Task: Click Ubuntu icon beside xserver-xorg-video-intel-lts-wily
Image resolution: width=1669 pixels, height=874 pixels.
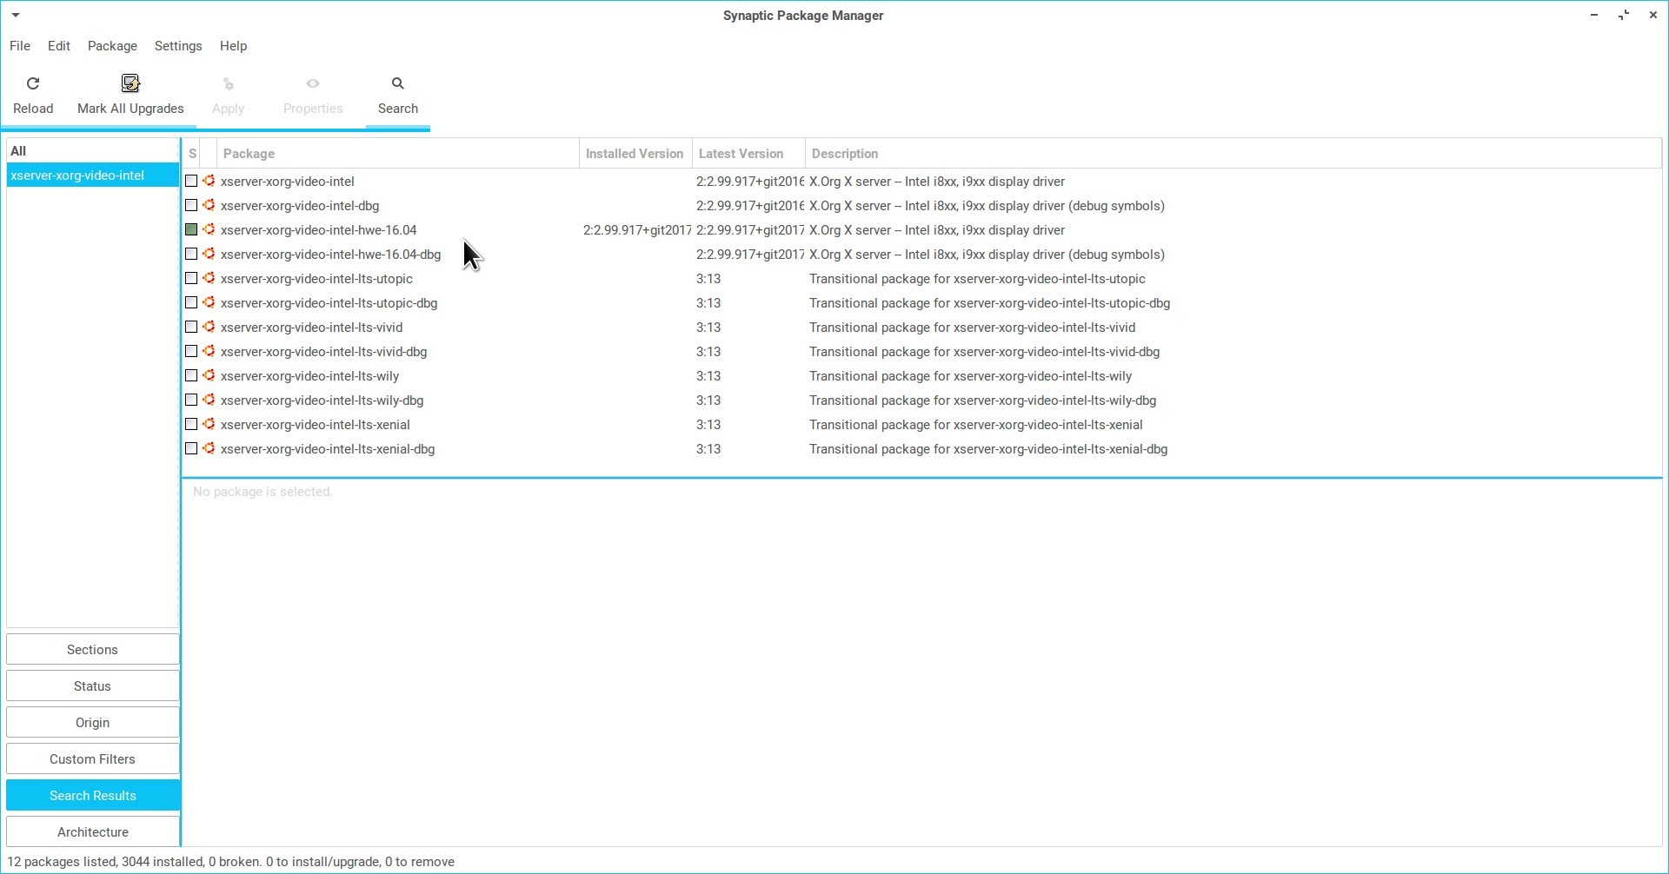Action: (209, 376)
